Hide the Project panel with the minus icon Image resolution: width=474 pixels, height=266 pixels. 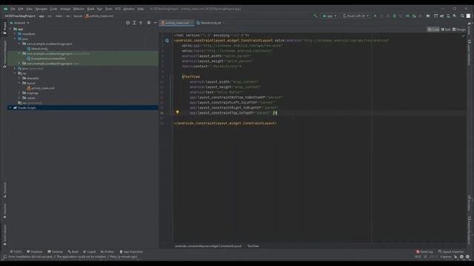pyautogui.click(x=156, y=23)
